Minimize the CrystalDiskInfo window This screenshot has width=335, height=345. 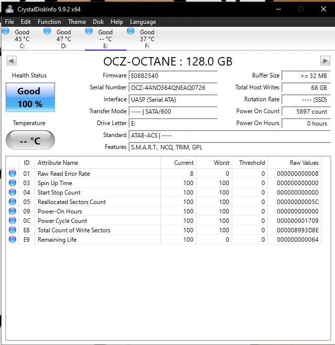278,9
